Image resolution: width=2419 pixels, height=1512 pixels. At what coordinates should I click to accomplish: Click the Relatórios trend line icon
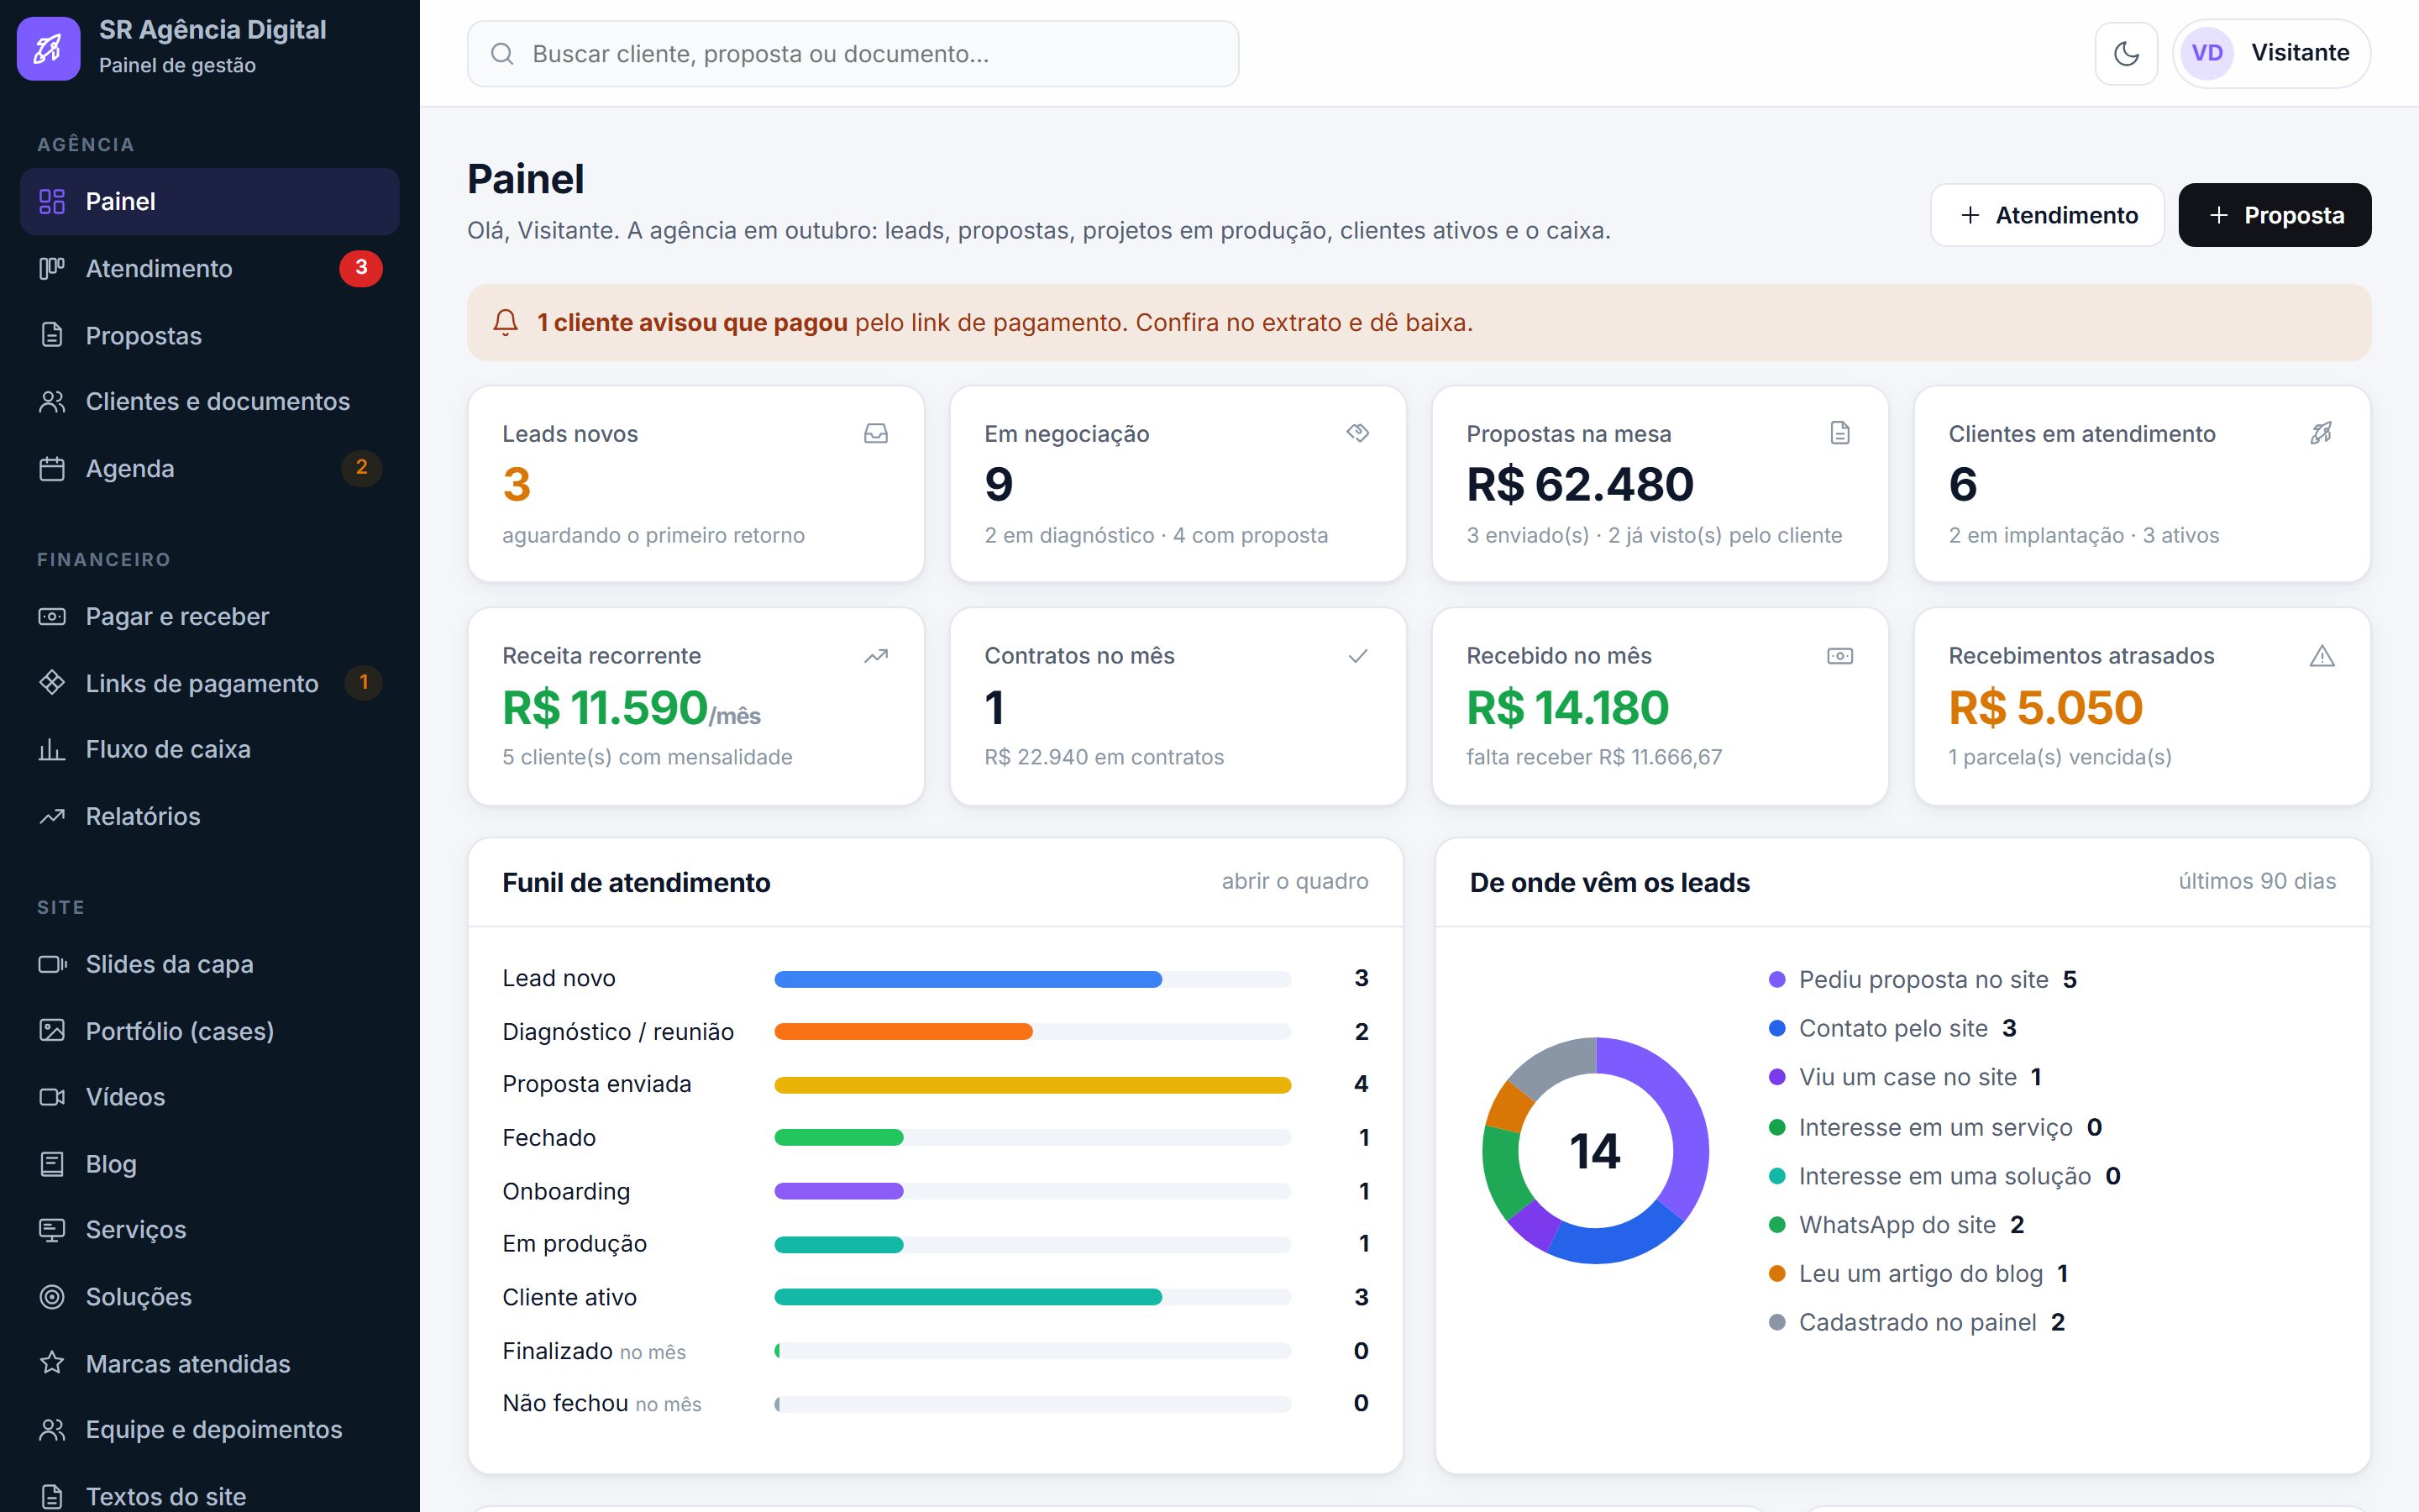(52, 816)
